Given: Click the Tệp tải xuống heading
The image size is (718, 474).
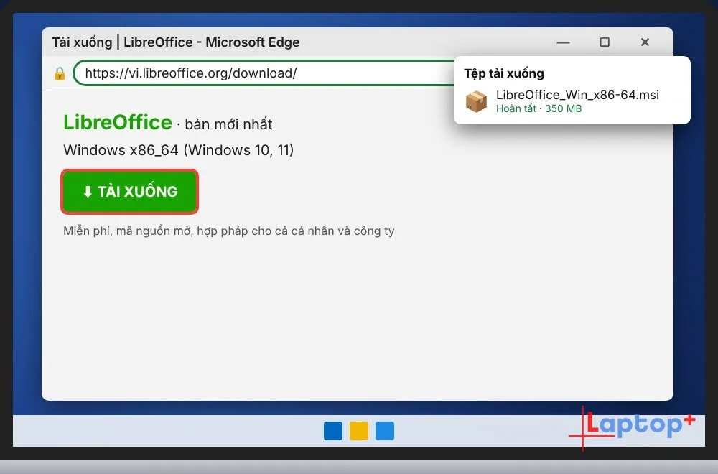Looking at the screenshot, I should pos(504,73).
